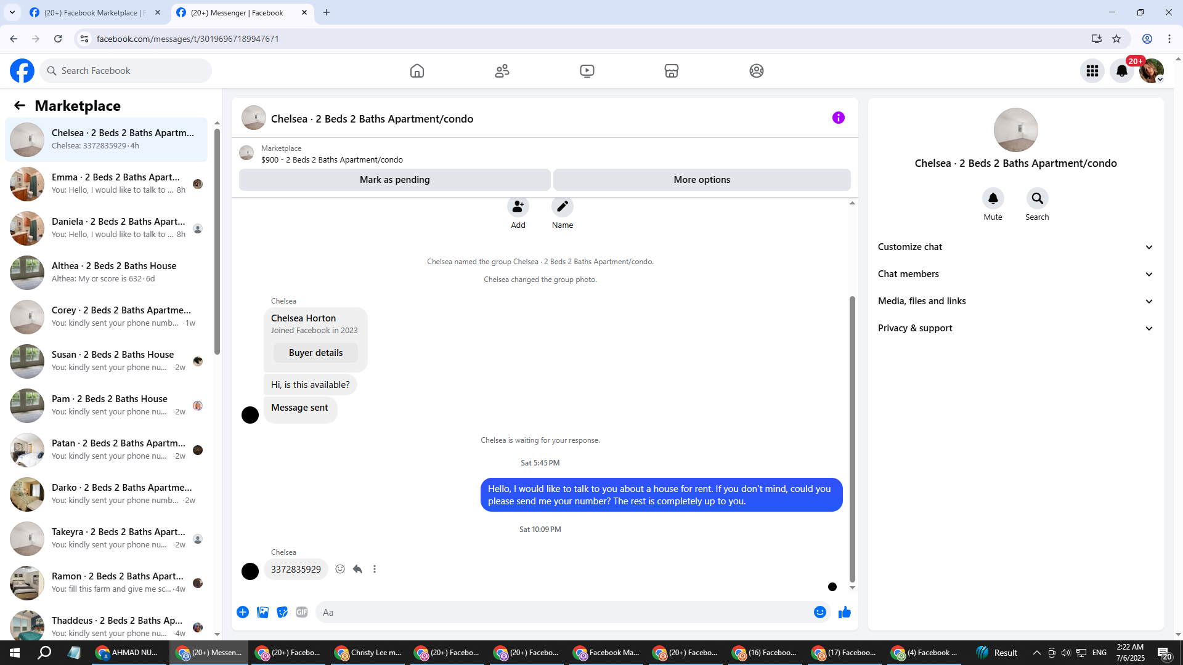The height and width of the screenshot is (665, 1183).
Task: Expand Chat members section
Action: pyautogui.click(x=1015, y=274)
